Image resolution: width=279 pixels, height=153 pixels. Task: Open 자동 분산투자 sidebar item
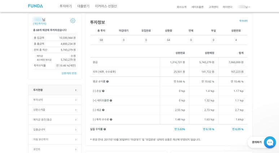click(55, 139)
